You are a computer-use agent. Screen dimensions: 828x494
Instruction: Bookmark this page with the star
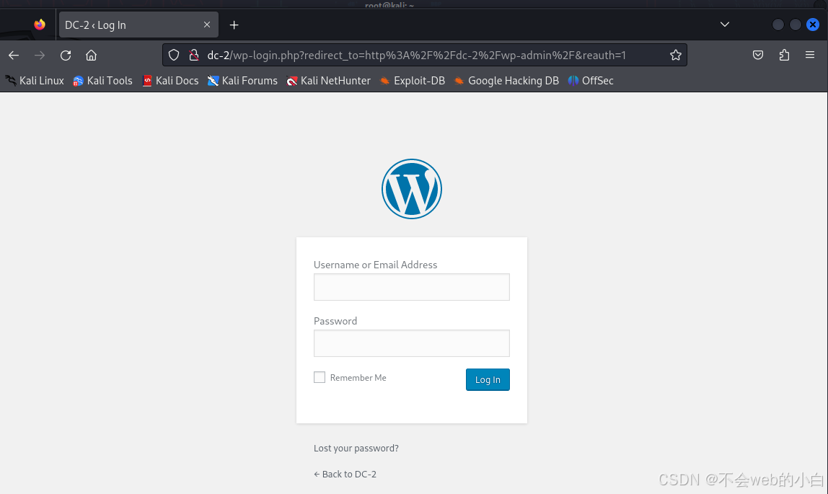pyautogui.click(x=675, y=55)
